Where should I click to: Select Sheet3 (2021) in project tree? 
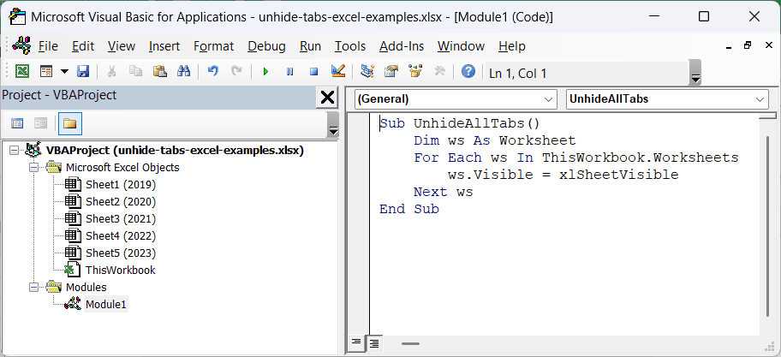click(x=121, y=218)
